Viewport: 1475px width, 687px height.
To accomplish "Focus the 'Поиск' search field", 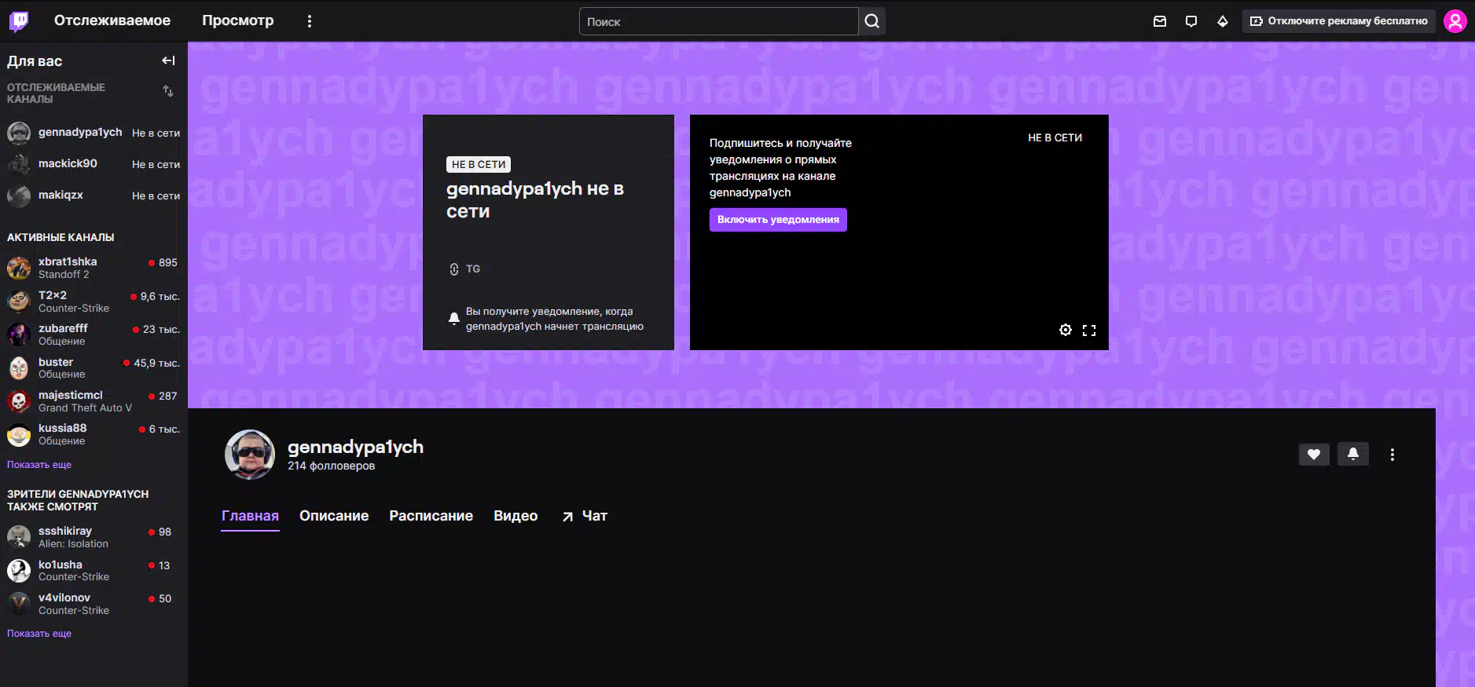I will tap(718, 21).
